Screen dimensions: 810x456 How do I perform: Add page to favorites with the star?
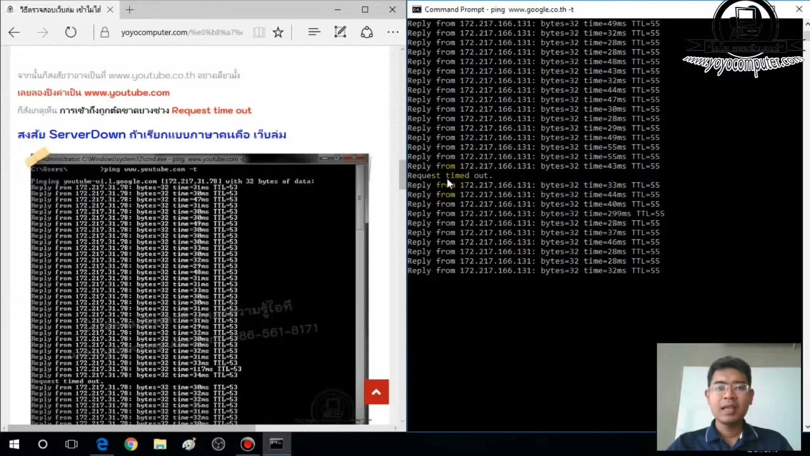coord(278,32)
